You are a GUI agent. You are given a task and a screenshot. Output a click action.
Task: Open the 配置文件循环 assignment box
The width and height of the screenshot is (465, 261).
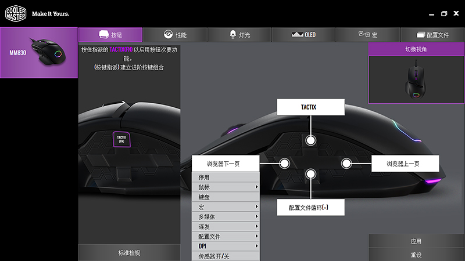click(310, 208)
